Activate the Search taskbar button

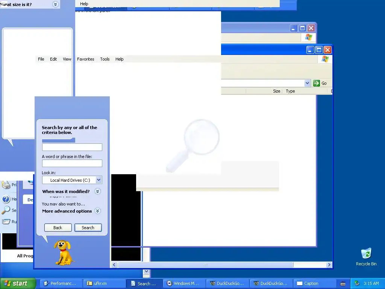click(144, 283)
